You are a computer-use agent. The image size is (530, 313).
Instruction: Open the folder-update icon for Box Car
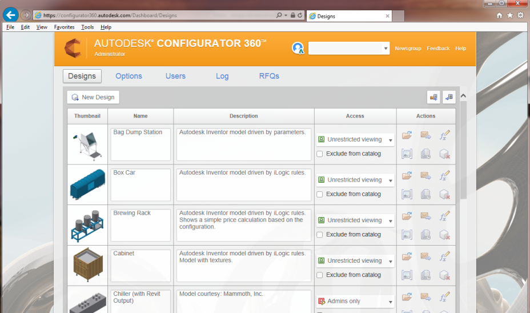pos(407,176)
